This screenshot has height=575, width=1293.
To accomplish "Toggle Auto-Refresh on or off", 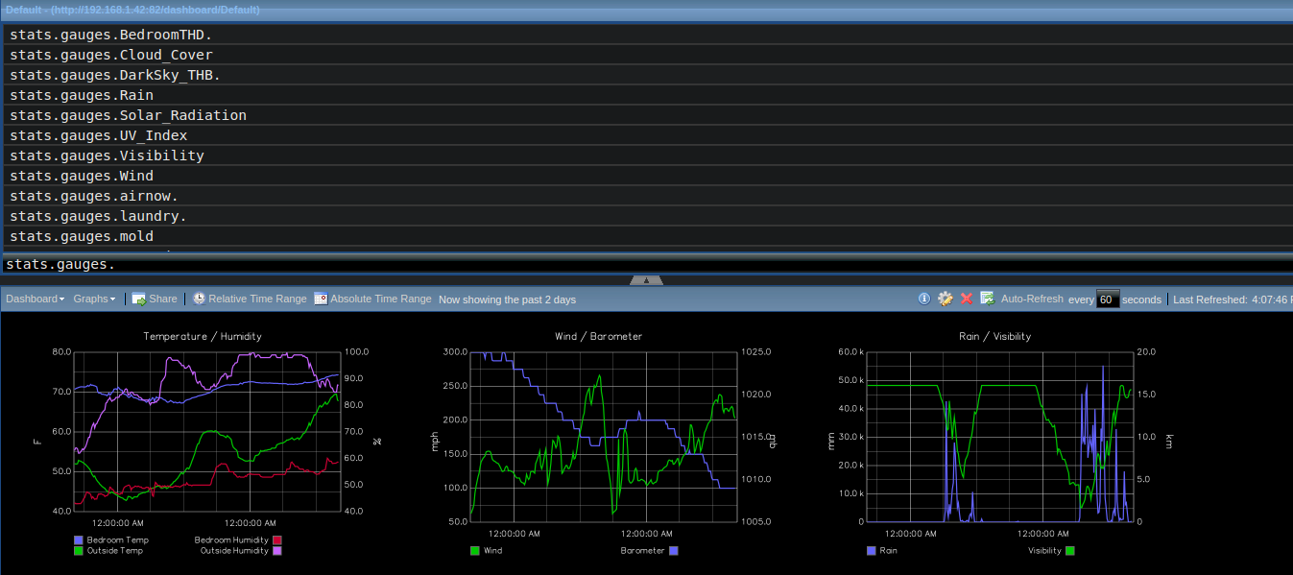I will 1032,299.
